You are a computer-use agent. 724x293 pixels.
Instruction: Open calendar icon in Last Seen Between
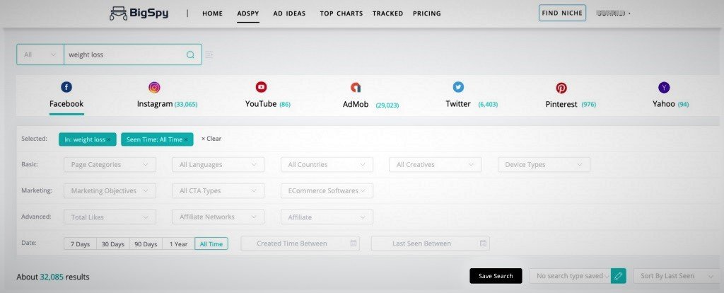(x=483, y=243)
